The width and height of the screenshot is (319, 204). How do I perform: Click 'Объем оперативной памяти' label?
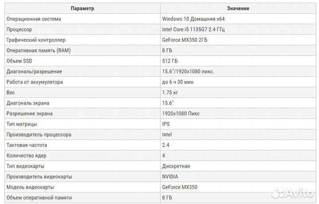(x=39, y=198)
